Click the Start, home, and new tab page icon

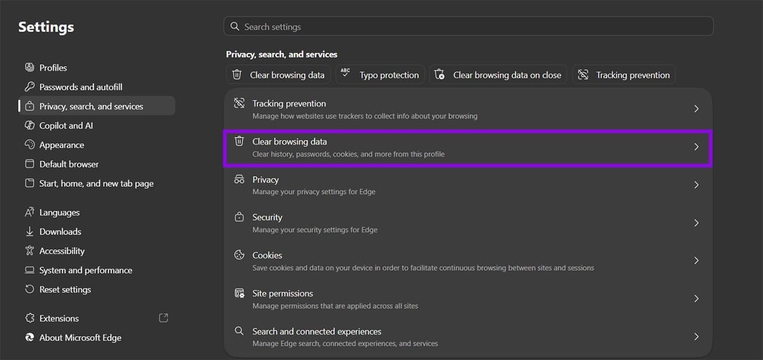pos(29,183)
